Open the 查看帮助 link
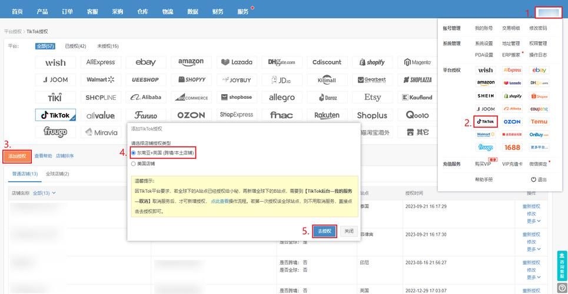Image resolution: width=568 pixels, height=294 pixels. coord(43,156)
